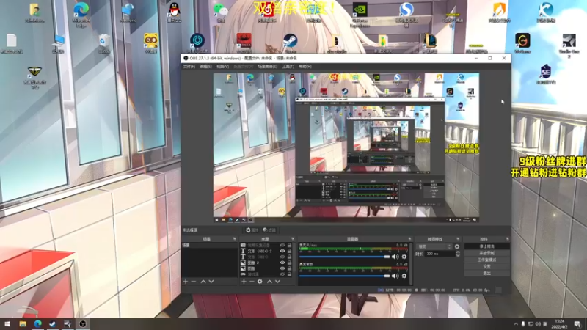Pop out the 转场特效 dock with its header icon
Image resolution: width=587 pixels, height=330 pixels.
458,239
